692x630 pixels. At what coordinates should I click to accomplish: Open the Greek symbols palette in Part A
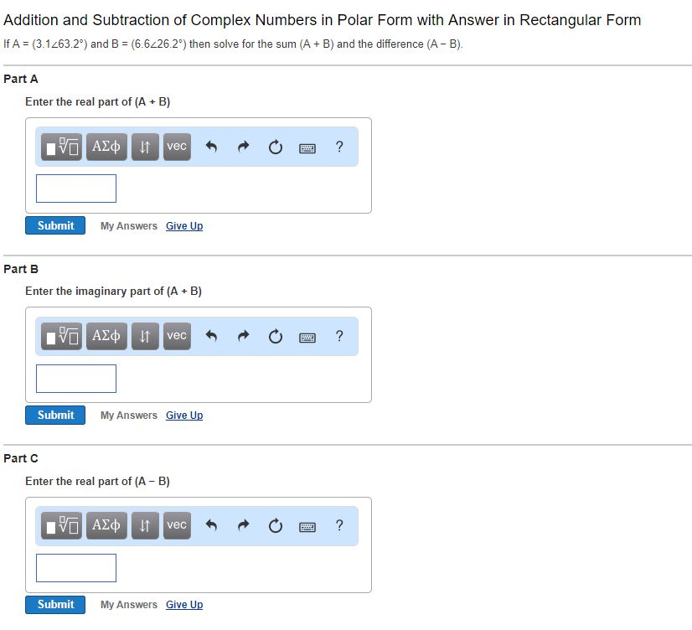tap(106, 147)
